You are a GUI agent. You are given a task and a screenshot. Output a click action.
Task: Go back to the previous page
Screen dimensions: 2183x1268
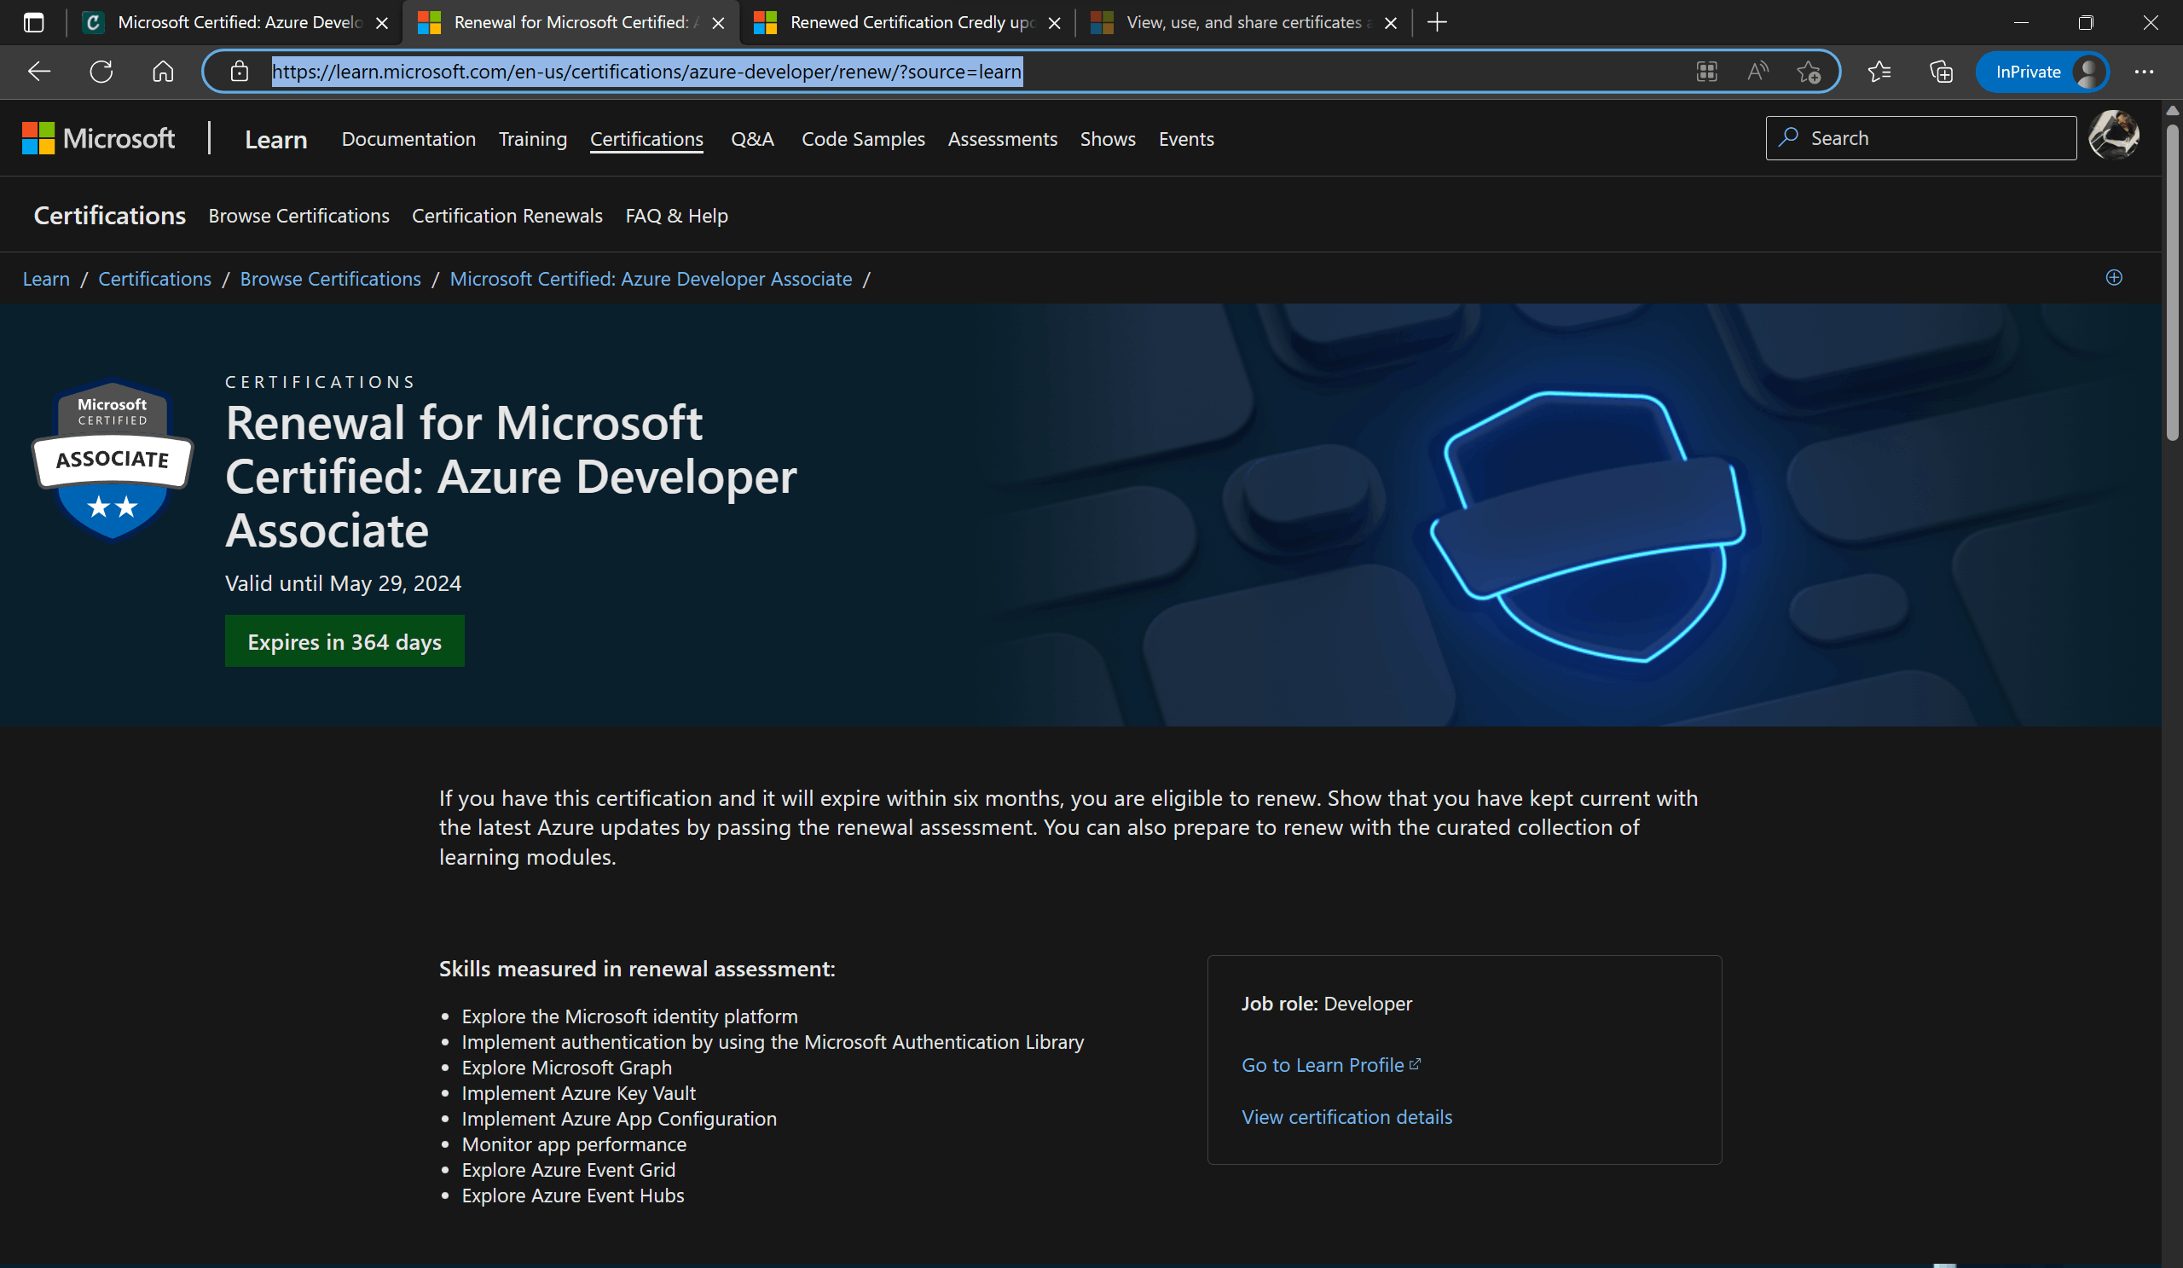coord(39,72)
